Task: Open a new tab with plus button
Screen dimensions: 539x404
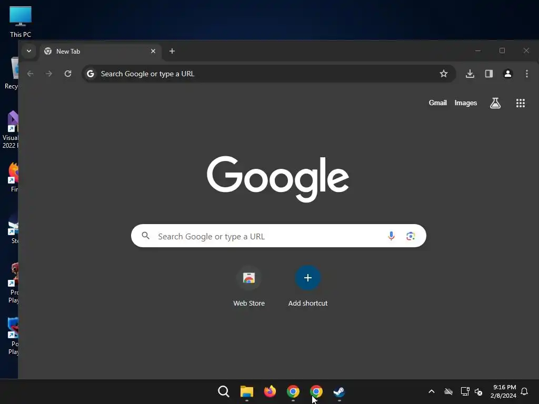Action: tap(172, 51)
